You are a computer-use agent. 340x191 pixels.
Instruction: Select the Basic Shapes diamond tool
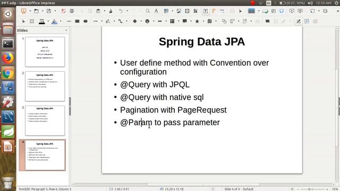pyautogui.click(x=134, y=21)
